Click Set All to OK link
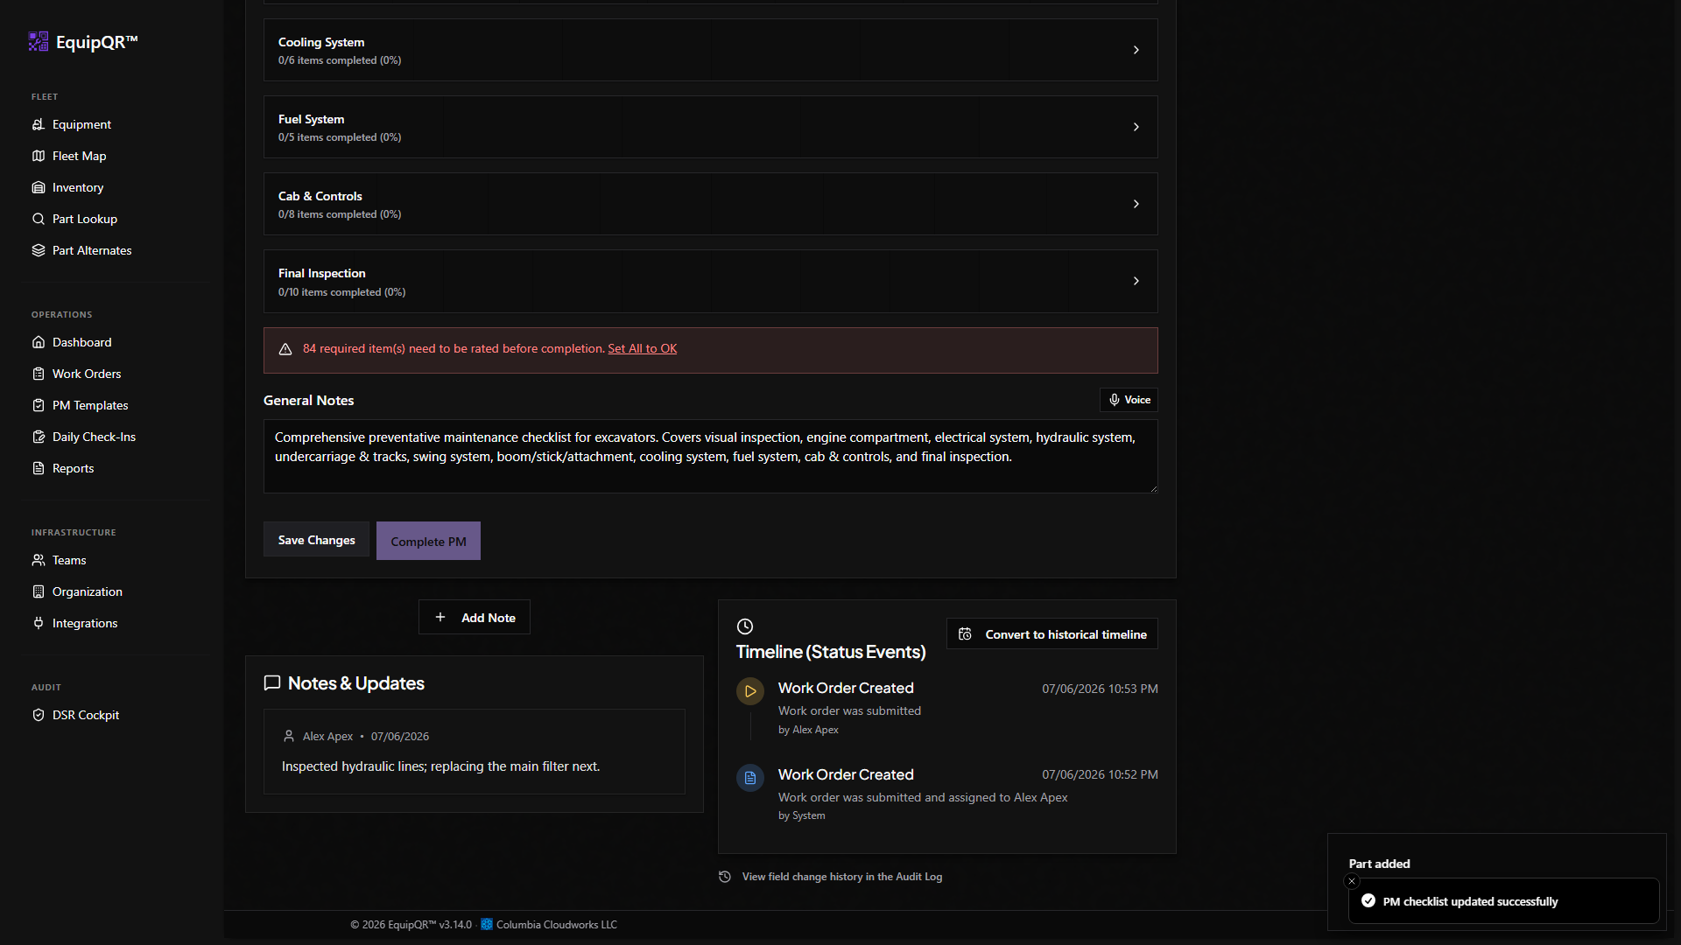Viewport: 1681px width, 945px height. click(642, 348)
